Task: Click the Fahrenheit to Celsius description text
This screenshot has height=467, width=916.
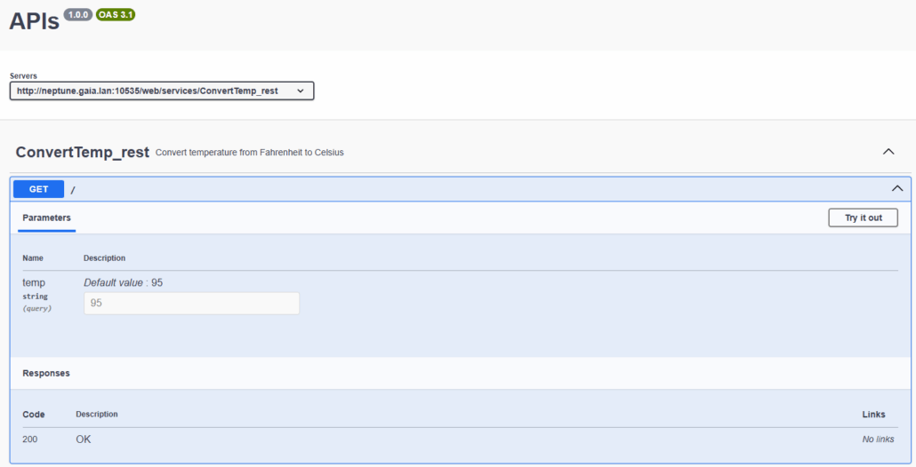Action: (249, 153)
